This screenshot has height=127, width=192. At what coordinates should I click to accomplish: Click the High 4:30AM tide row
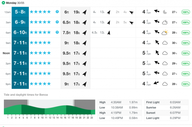point(120,102)
